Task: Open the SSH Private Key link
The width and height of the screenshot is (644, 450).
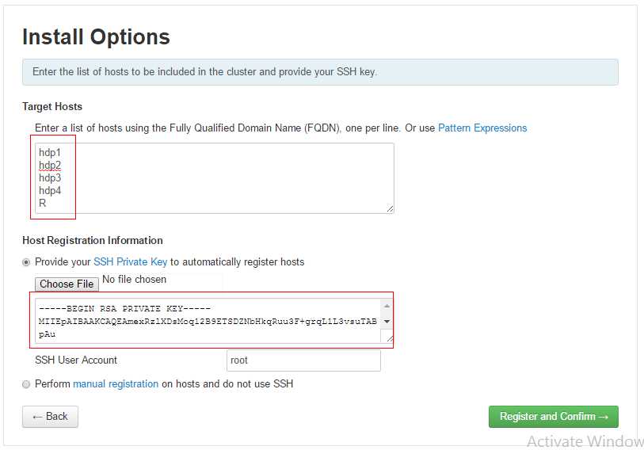Action: click(130, 262)
